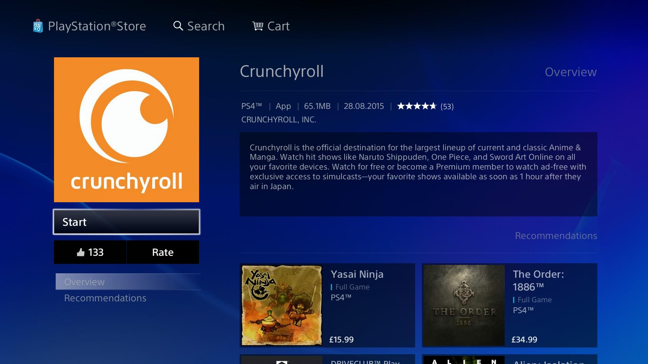Click the Crunchyroll app icon
The height and width of the screenshot is (364, 648).
point(127,129)
